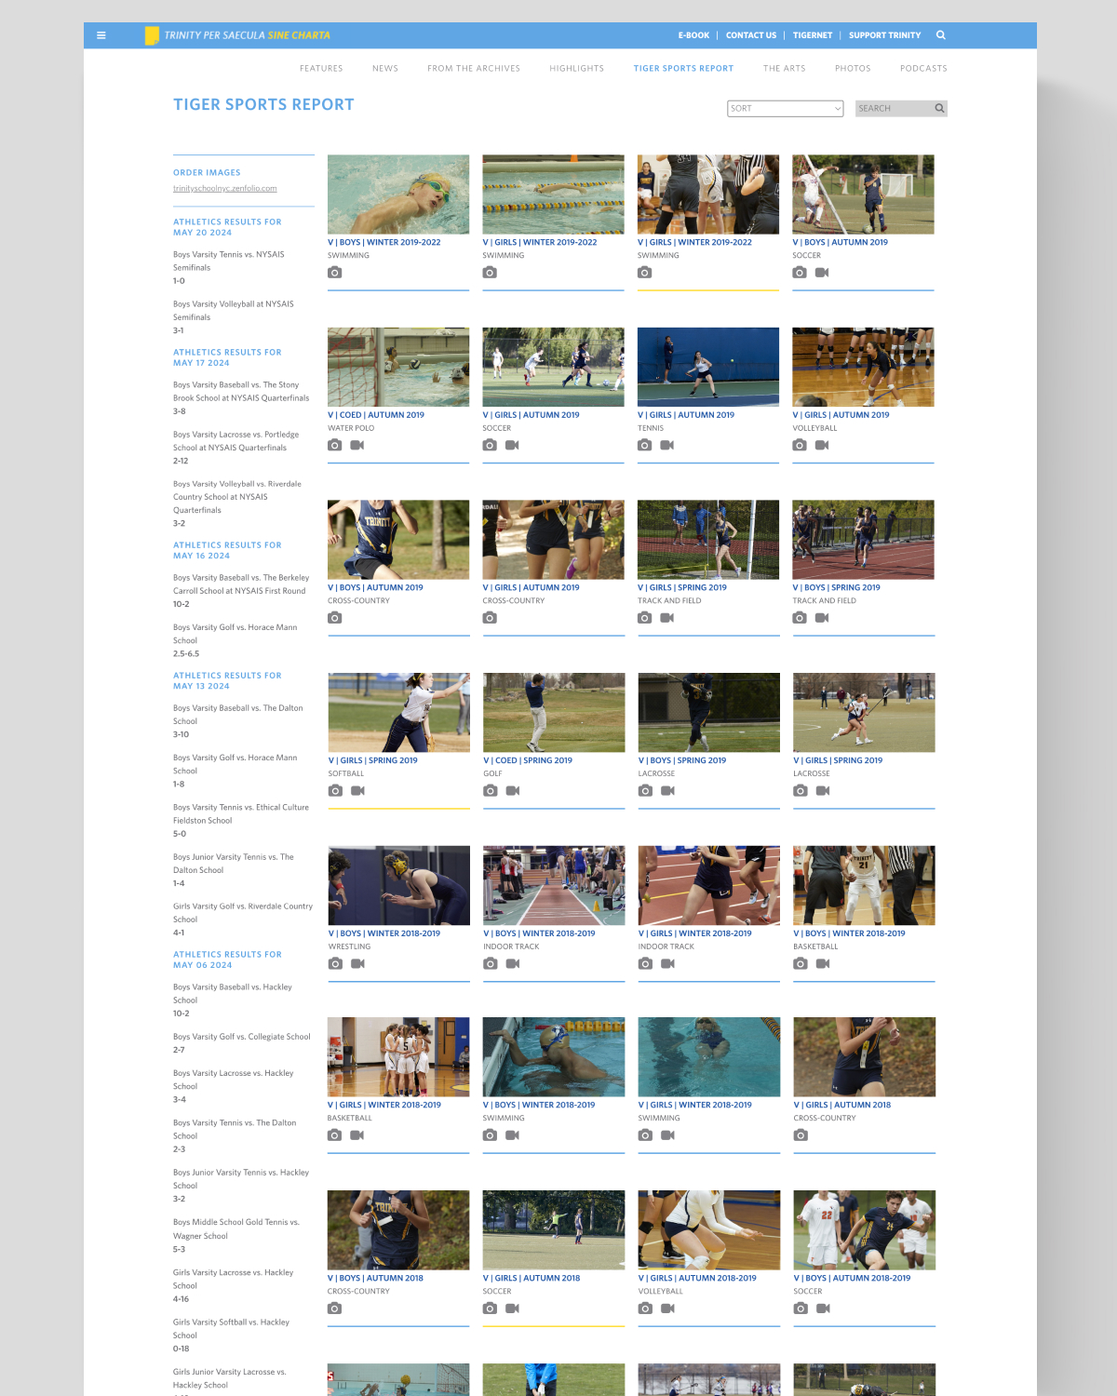Image resolution: width=1117 pixels, height=1396 pixels.
Task: Open camera icon for Girls Autumn 2018 Cross-Country
Action: click(x=801, y=1135)
